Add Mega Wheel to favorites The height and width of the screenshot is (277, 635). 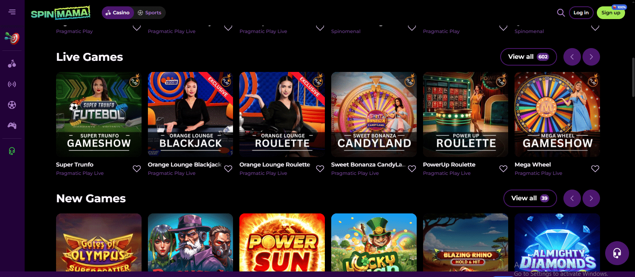(595, 169)
